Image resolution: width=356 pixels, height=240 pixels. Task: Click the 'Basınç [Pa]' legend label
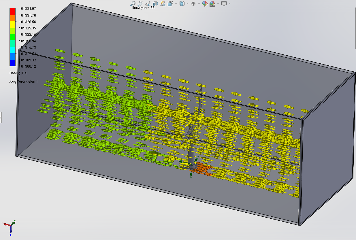tap(18, 73)
